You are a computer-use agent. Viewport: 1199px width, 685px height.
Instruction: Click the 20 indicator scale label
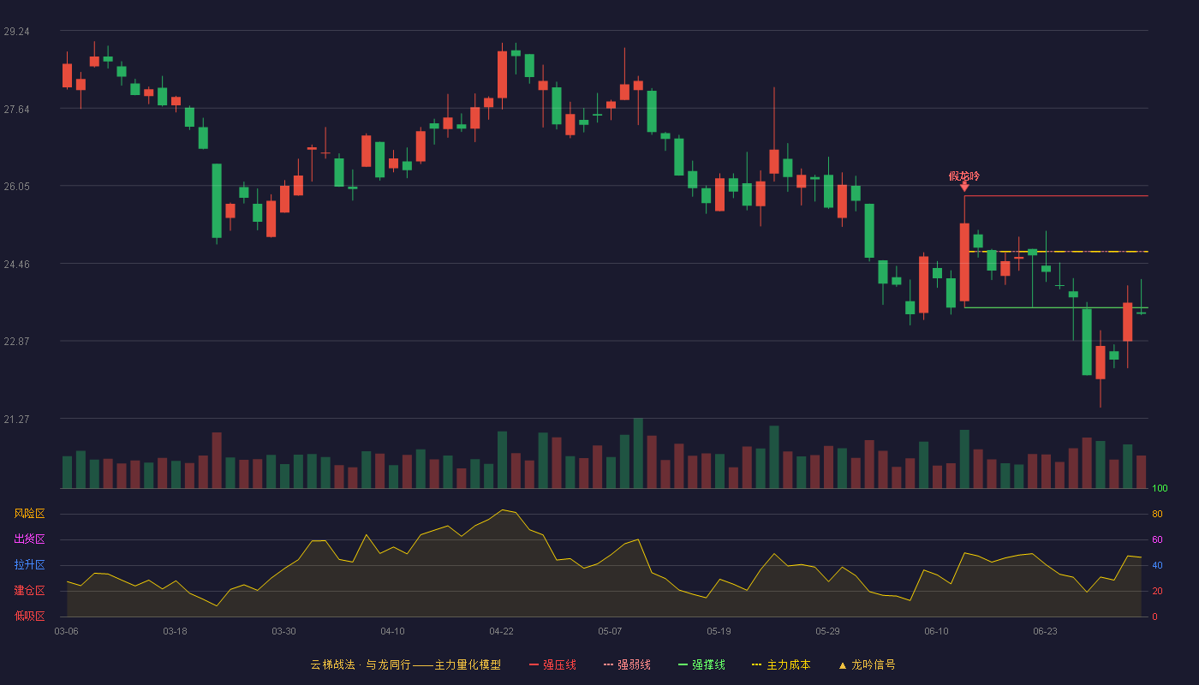pos(1157,591)
